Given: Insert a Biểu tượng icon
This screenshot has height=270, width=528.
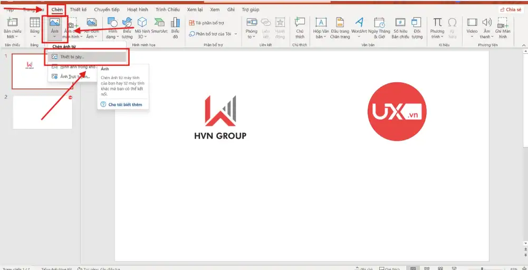Looking at the screenshot, I should pos(127,28).
